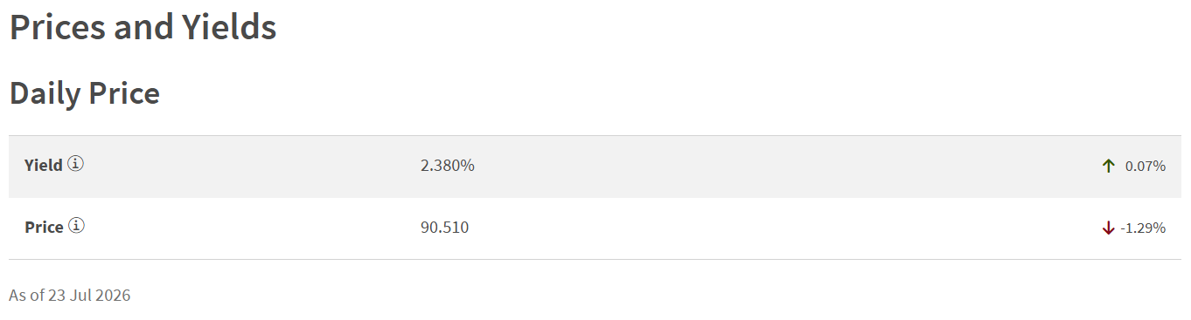Click the words As of before the date

click(x=26, y=296)
